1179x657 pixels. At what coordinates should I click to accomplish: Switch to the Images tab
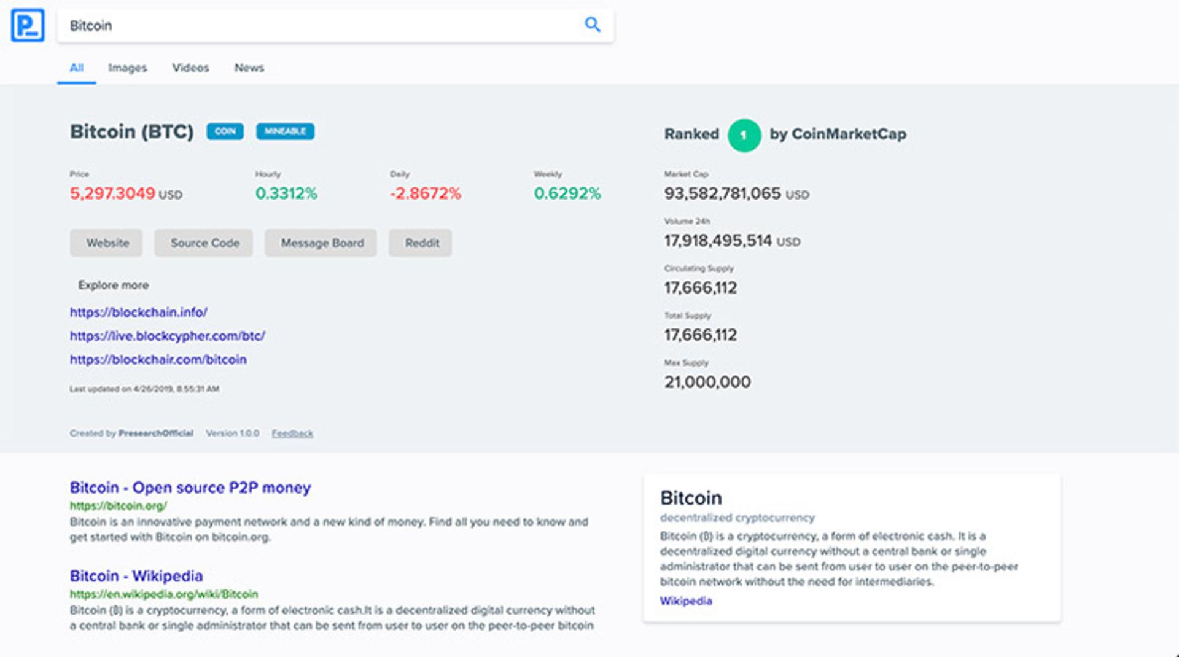[128, 68]
